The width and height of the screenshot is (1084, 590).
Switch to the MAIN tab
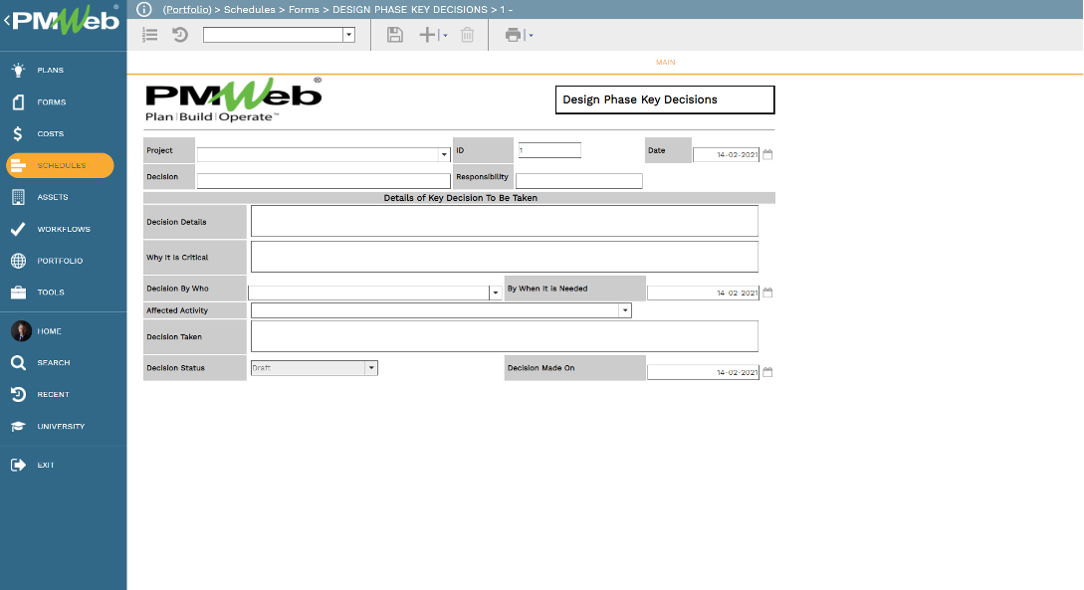tap(666, 62)
